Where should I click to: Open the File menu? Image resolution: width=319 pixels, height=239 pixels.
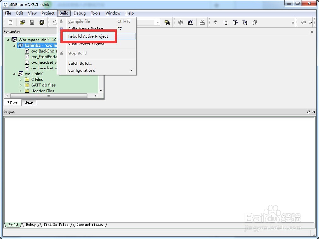[8, 13]
